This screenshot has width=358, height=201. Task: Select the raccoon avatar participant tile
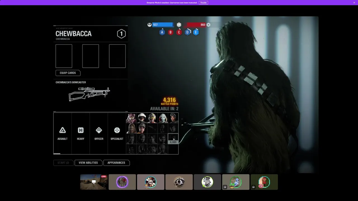179,182
